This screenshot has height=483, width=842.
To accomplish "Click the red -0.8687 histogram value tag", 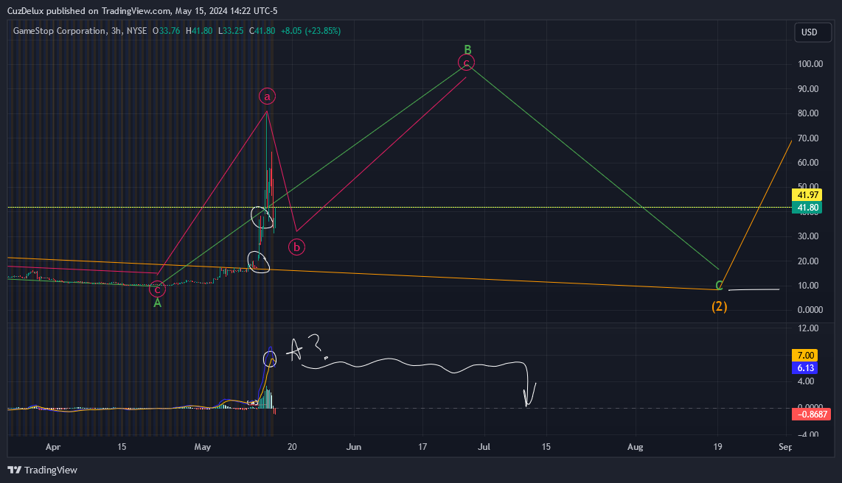I will tap(811, 415).
